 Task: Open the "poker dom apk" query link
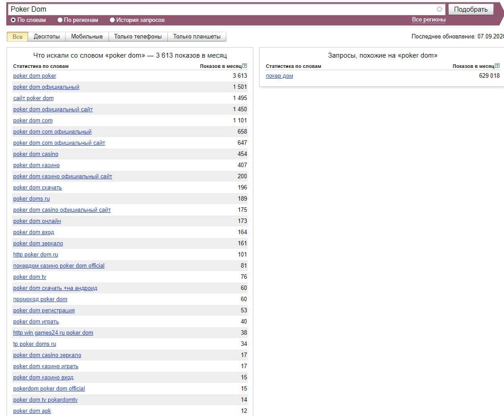click(32, 411)
